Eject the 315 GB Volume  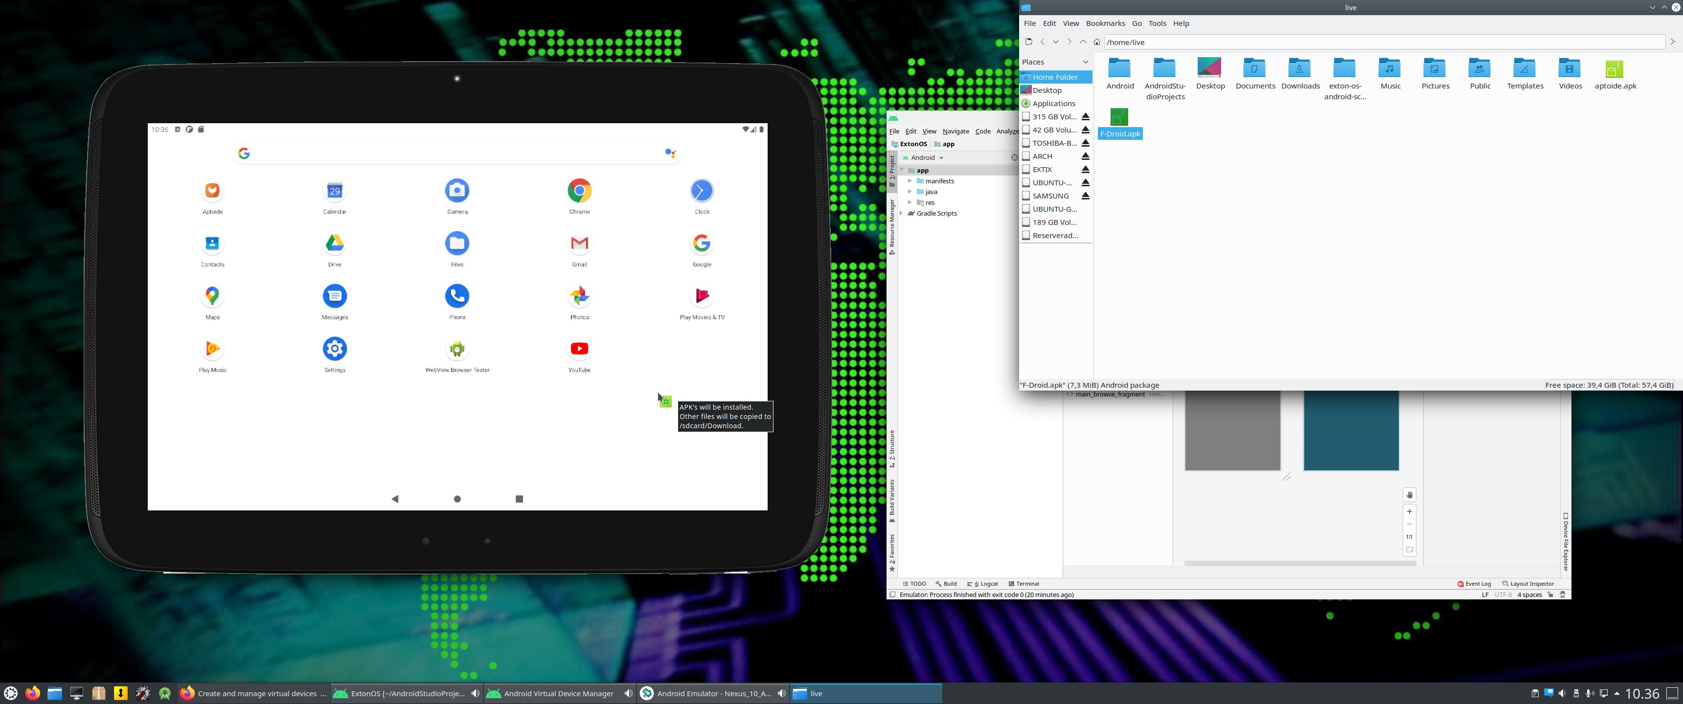pyautogui.click(x=1085, y=117)
